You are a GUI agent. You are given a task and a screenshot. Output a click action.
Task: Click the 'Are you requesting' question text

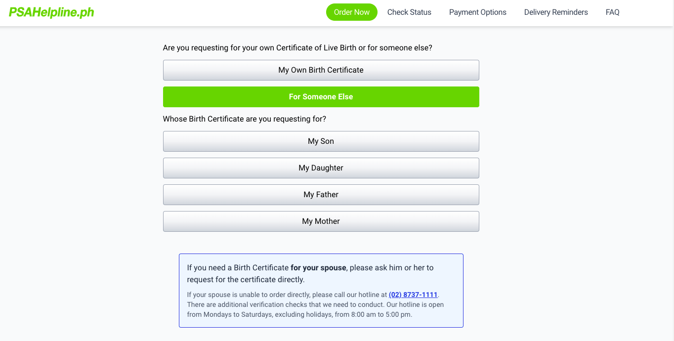pyautogui.click(x=297, y=48)
